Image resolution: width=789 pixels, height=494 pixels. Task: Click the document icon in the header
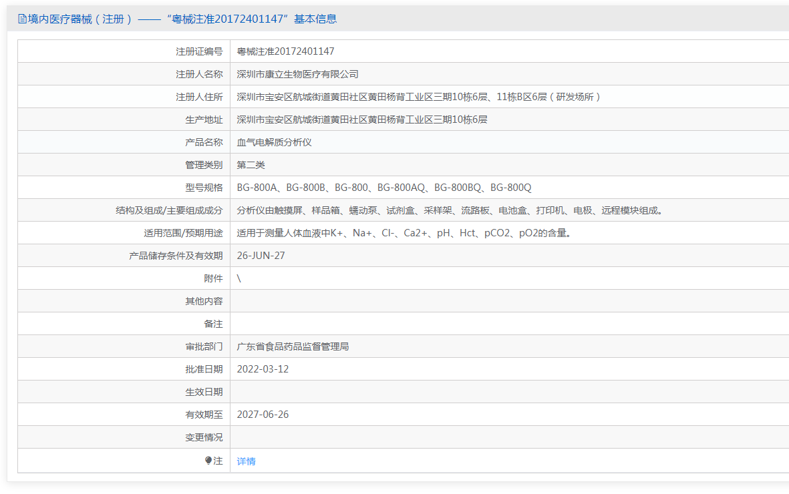tap(22, 19)
